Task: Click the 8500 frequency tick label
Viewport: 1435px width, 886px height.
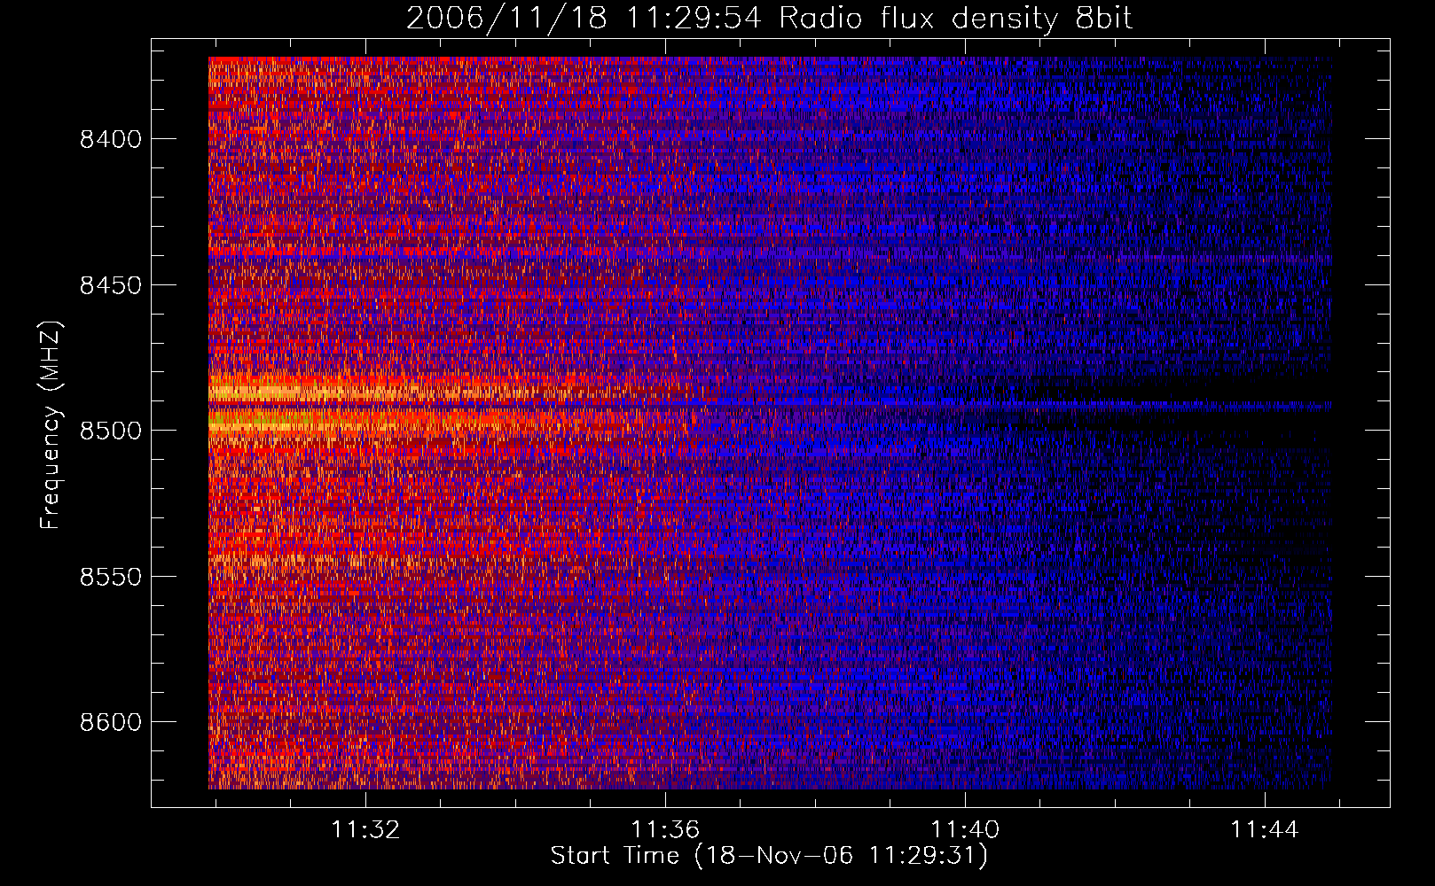Action: point(111,431)
